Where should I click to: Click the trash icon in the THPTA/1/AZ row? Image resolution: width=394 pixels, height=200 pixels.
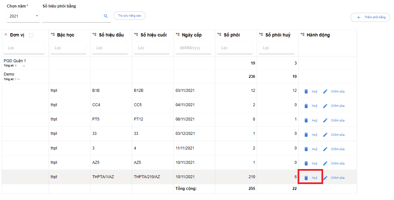306,178
